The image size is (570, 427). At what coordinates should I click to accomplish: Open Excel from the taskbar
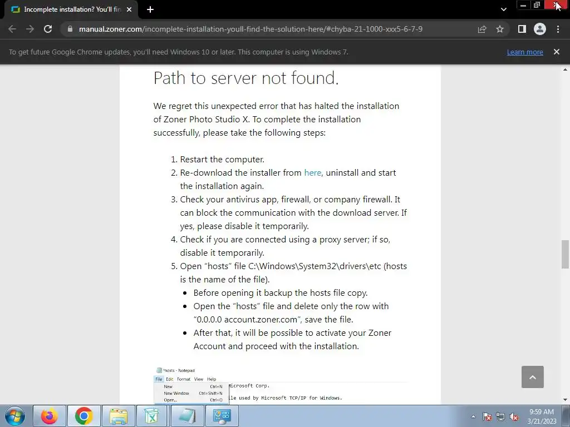152,416
